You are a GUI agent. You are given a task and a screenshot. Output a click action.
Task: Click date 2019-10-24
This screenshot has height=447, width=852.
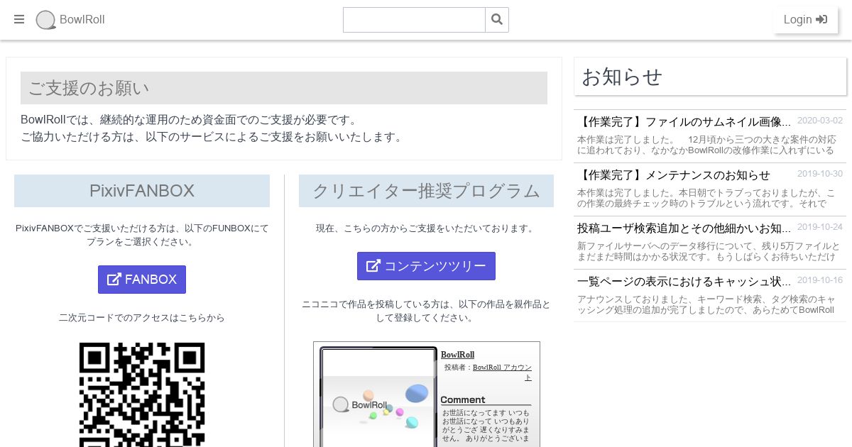coord(820,227)
